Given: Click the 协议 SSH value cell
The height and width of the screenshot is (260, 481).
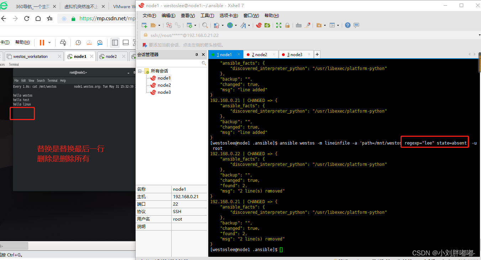Looking at the screenshot, I should 189,212.
